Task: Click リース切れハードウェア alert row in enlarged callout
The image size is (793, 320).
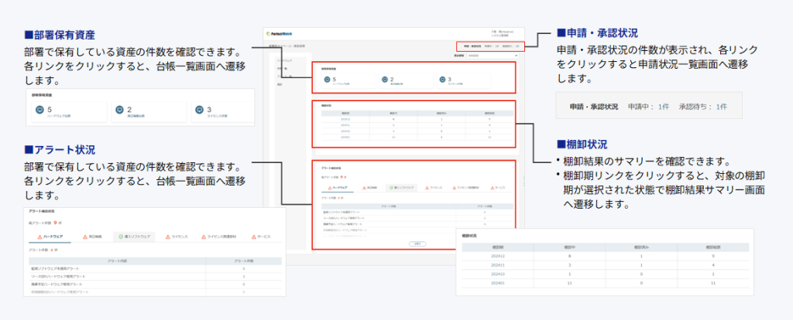Action: (70, 275)
